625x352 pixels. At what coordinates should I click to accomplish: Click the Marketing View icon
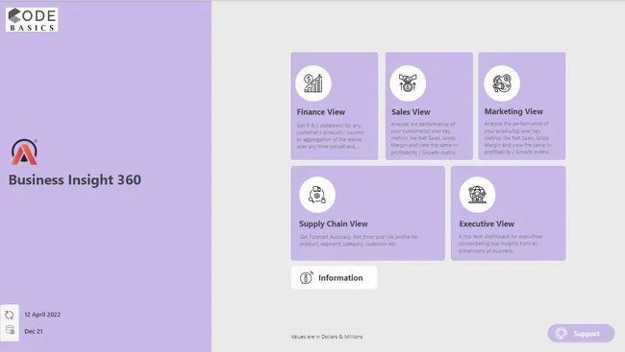(x=502, y=83)
